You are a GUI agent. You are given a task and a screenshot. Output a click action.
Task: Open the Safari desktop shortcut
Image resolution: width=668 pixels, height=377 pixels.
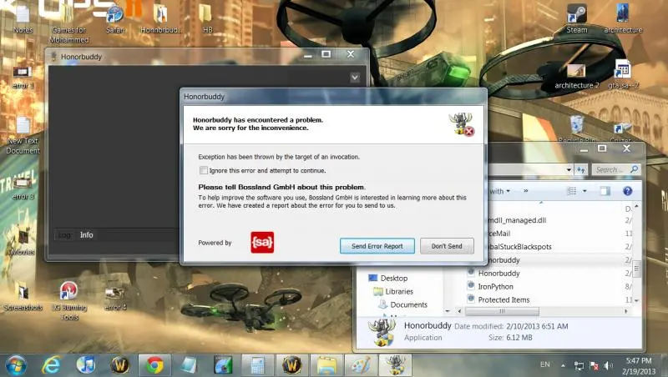[115, 19]
